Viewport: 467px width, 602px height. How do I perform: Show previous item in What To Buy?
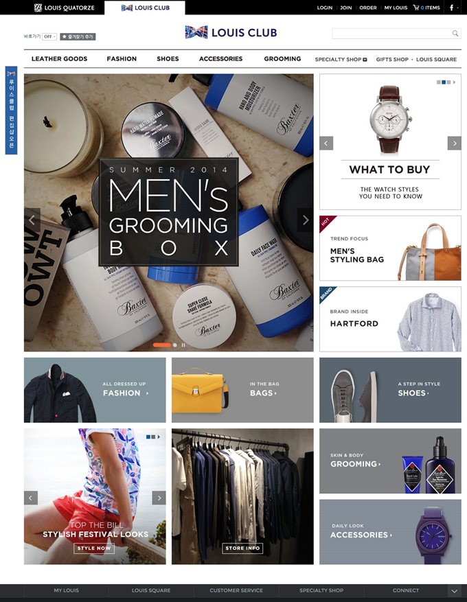pyautogui.click(x=326, y=143)
